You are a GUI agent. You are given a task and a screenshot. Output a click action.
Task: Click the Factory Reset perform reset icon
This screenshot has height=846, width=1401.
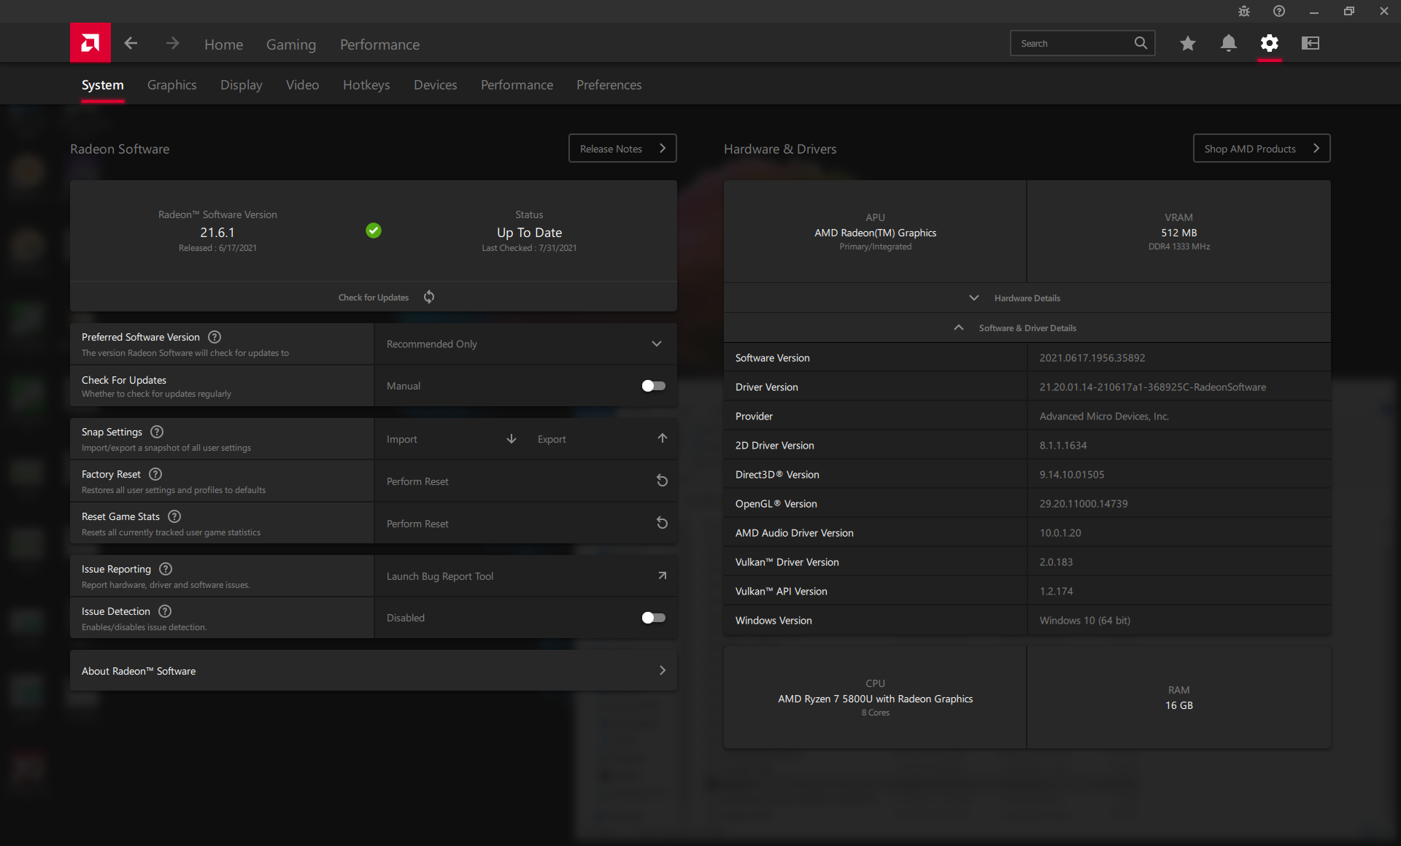click(x=662, y=481)
